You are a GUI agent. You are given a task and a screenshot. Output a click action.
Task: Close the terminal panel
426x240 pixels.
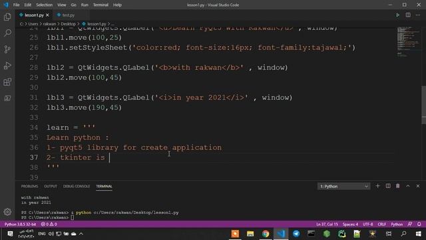pos(418,186)
